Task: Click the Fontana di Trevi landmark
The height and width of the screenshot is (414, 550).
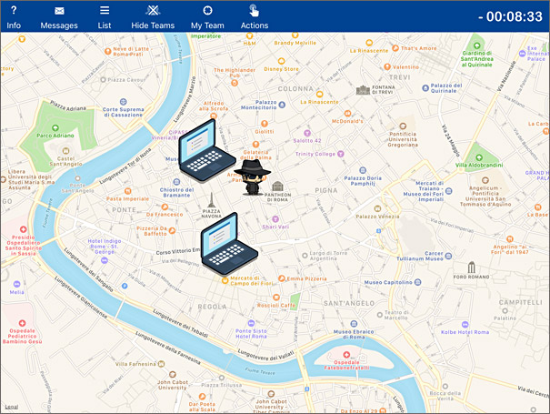Action: [363, 90]
